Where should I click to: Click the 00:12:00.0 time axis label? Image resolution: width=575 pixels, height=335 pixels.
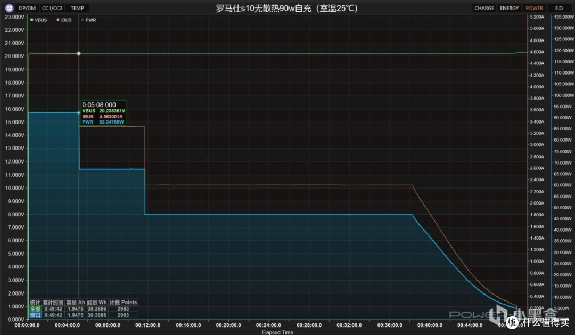point(148,325)
